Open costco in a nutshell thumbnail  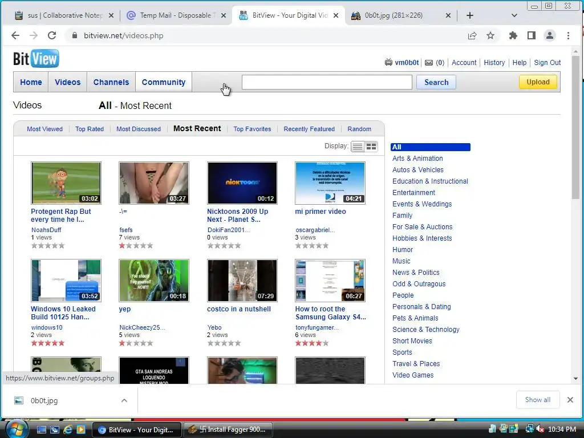[242, 281]
